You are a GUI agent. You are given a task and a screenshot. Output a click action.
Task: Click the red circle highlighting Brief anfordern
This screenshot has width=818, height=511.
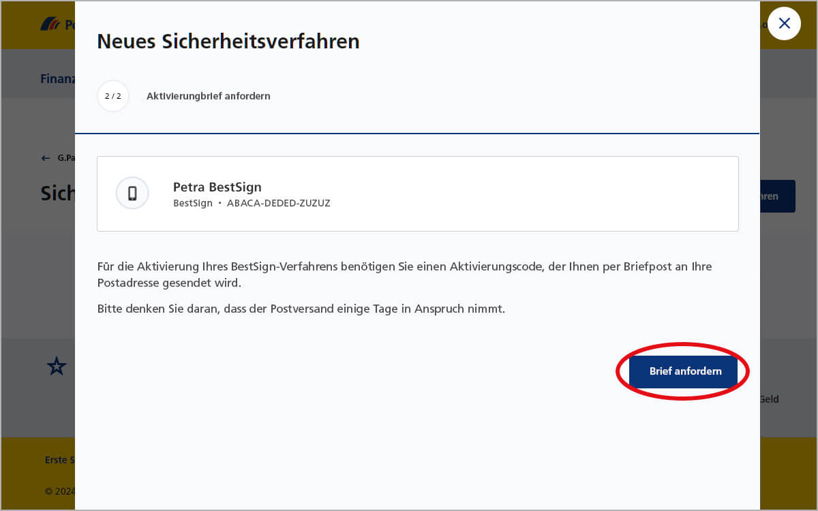[x=682, y=371]
